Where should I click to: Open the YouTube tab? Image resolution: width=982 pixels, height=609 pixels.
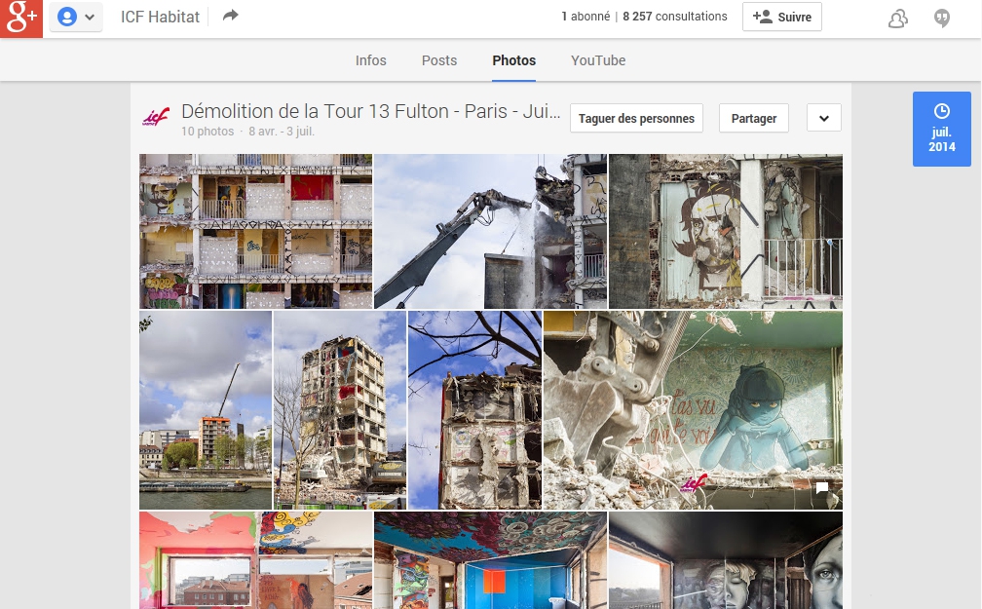coord(598,60)
